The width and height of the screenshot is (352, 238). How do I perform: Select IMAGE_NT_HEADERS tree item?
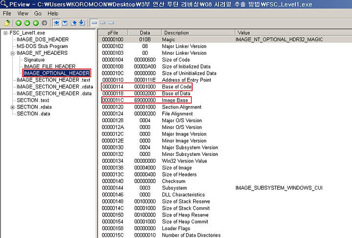42,53
